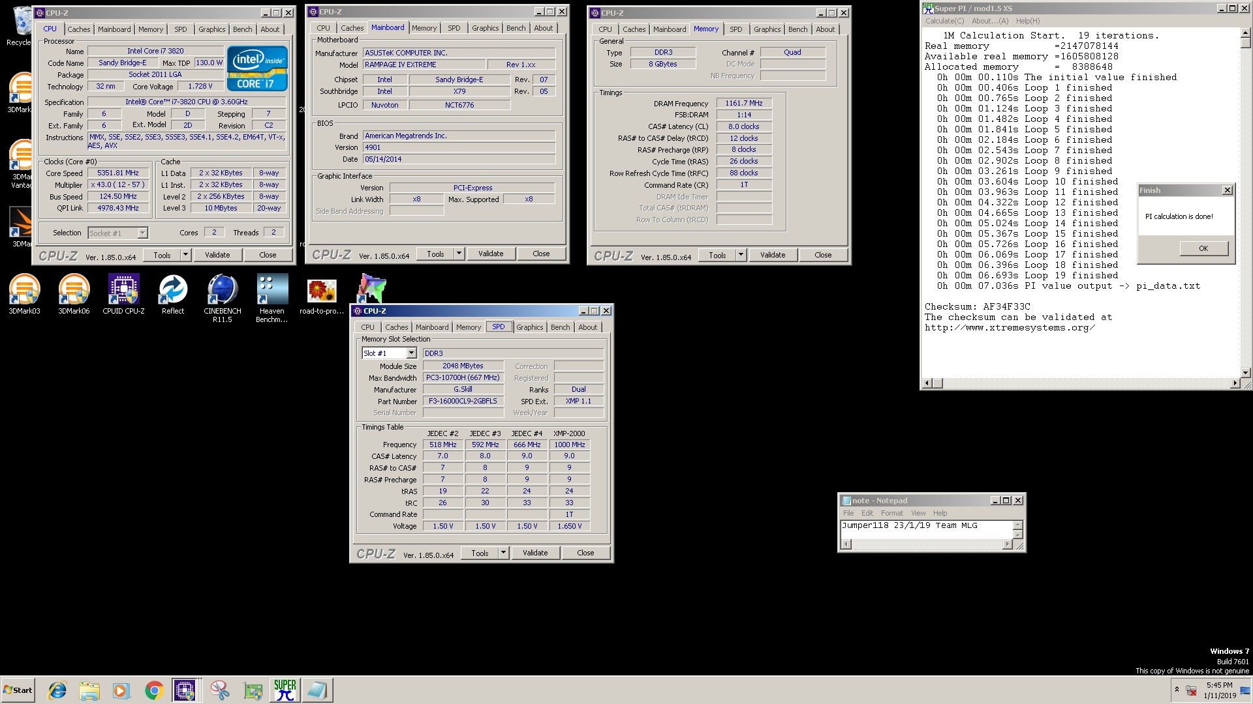Open the Recycle Bin
1253x704 pixels.
tap(20, 26)
